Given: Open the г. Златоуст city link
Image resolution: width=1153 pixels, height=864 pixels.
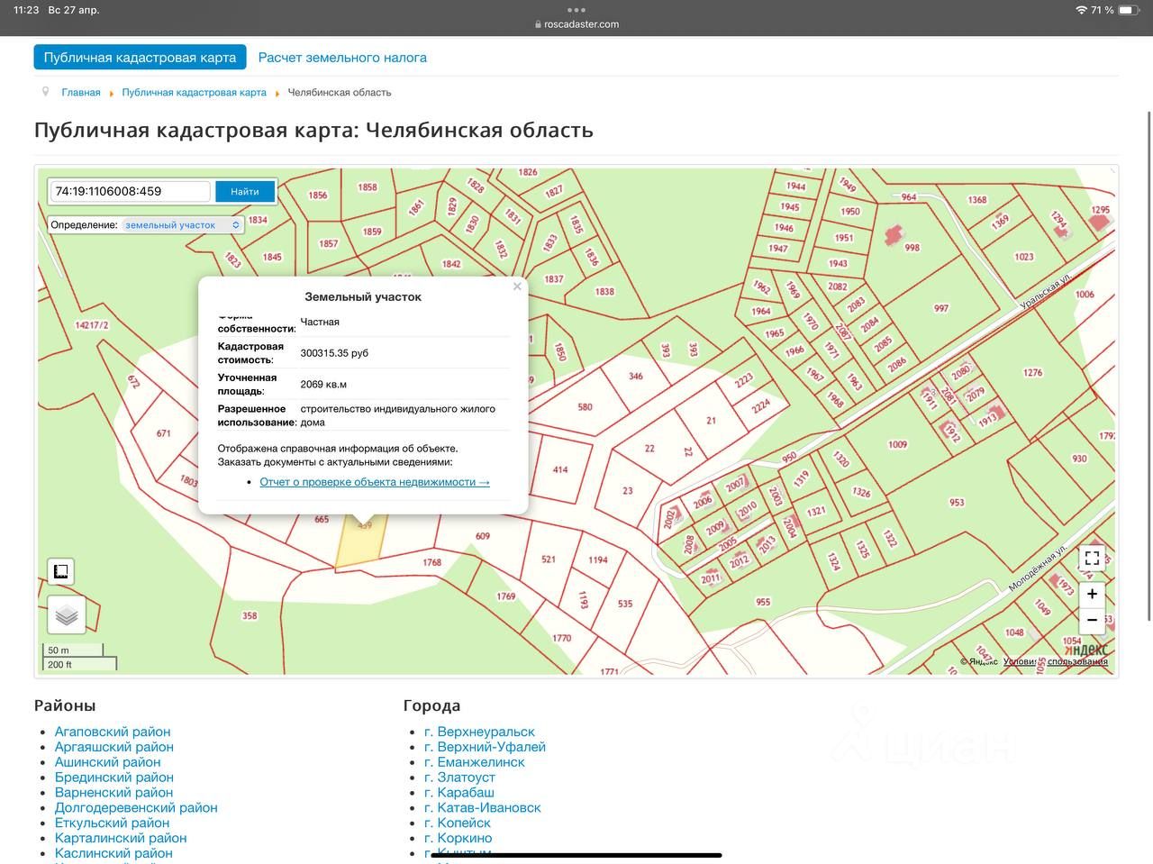Looking at the screenshot, I should coord(466,777).
